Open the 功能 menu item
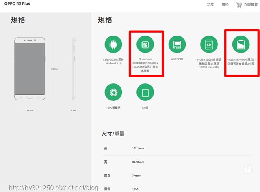The width and height of the screenshot is (260, 192). 210,4
